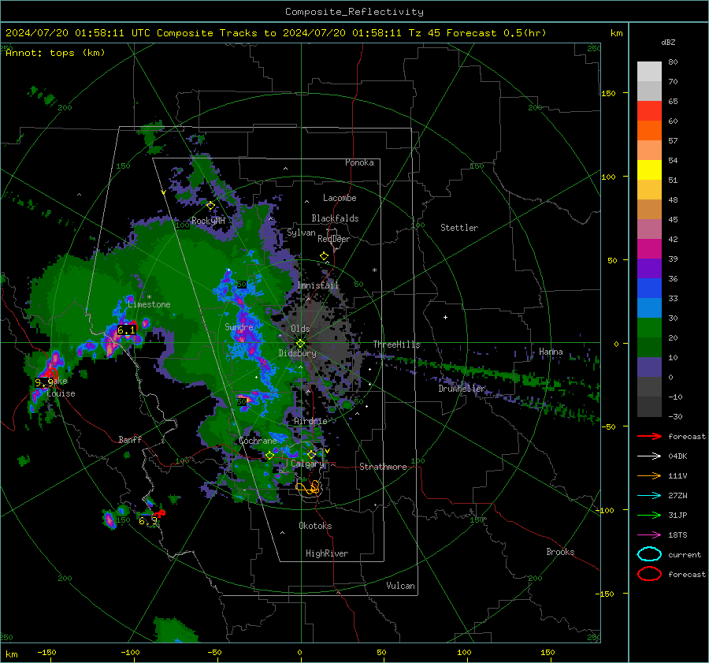This screenshot has width=709, height=663.
Task: Click the red forecast ellipse near Lake Louise
Action: pyautogui.click(x=51, y=374)
